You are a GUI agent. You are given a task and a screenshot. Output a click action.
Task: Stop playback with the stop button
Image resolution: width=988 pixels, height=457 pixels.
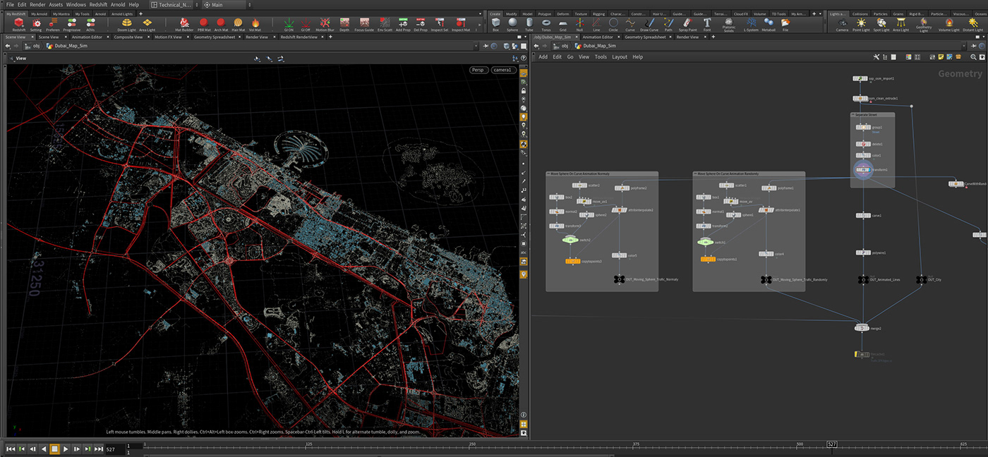coord(54,449)
